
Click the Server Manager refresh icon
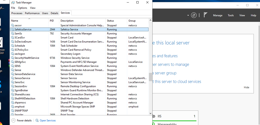click(194, 15)
